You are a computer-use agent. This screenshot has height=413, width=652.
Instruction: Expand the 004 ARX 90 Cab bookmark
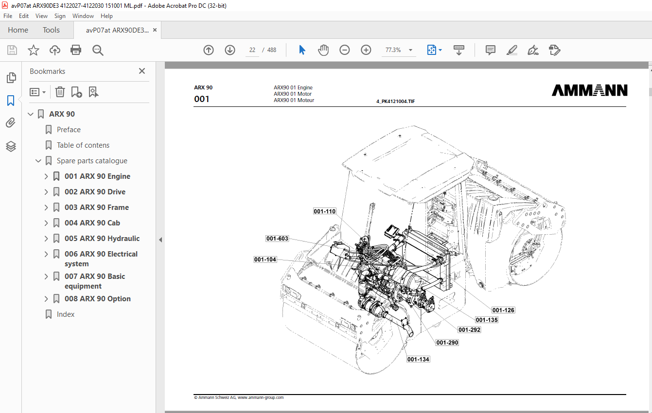pyautogui.click(x=46, y=223)
